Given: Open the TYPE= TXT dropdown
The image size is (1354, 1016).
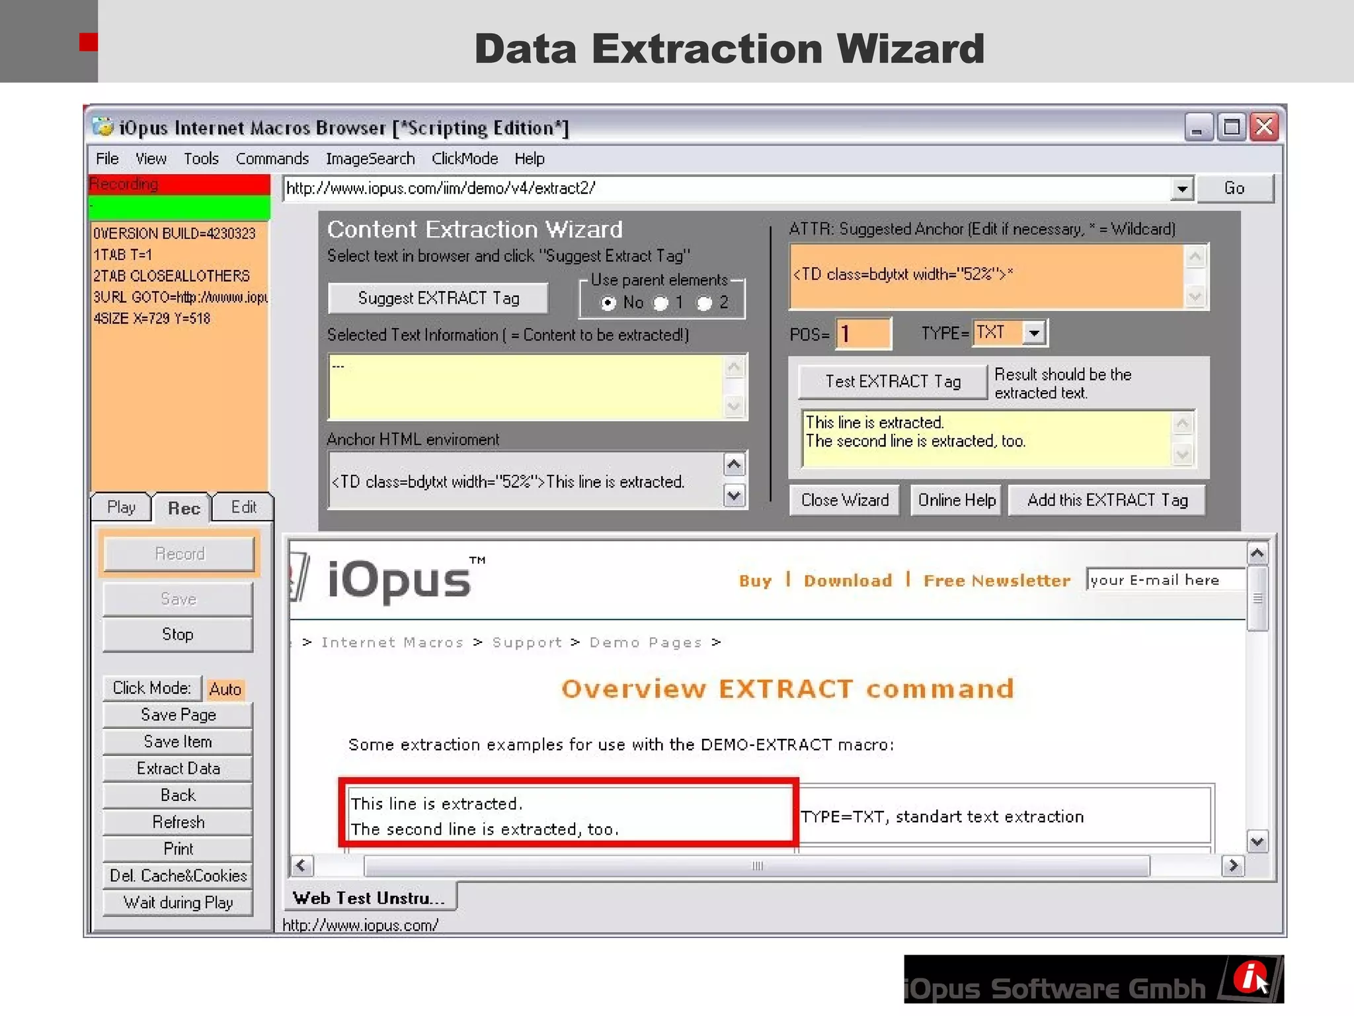Looking at the screenshot, I should click(1034, 333).
